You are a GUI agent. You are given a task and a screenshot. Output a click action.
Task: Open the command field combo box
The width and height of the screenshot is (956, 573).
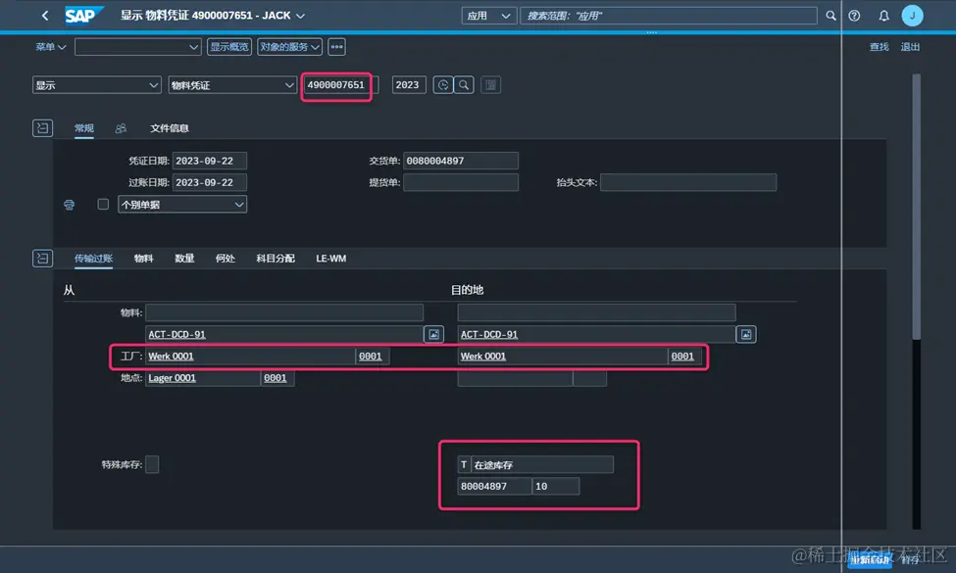pos(138,47)
